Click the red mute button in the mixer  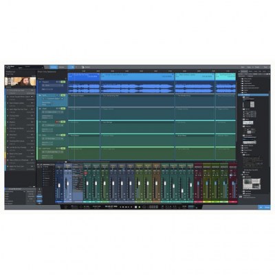pos(85,173)
